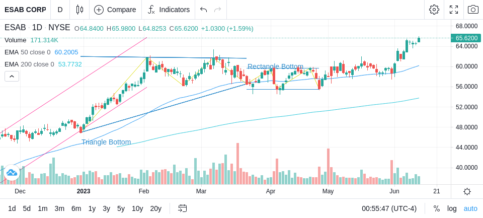Screen dimensions: 483x218
Task: Enter fullscreen mode
Action: tap(454, 10)
